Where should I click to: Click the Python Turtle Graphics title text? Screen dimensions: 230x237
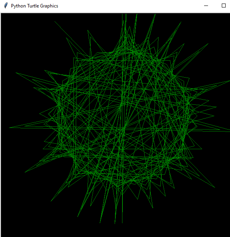(35, 6)
